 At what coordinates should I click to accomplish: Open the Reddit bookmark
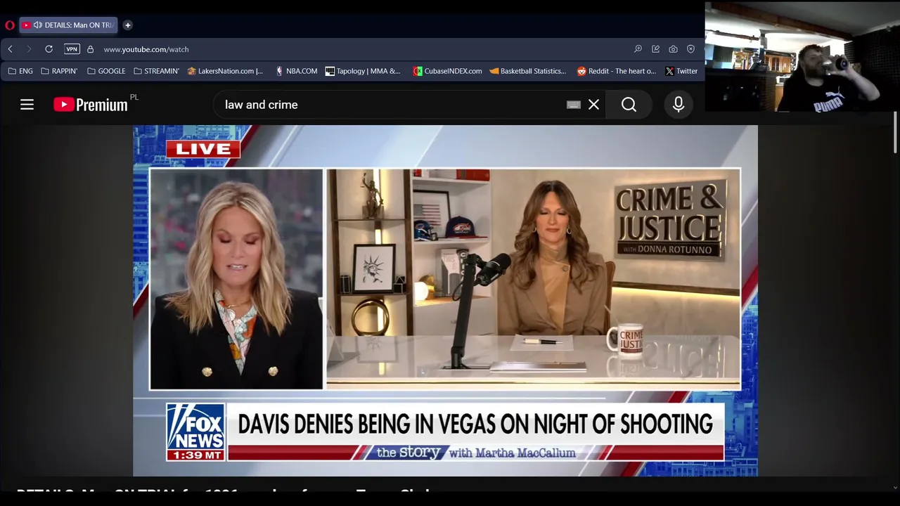click(616, 71)
